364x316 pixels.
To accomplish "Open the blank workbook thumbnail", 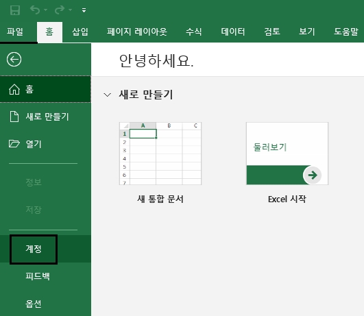I will (x=160, y=154).
